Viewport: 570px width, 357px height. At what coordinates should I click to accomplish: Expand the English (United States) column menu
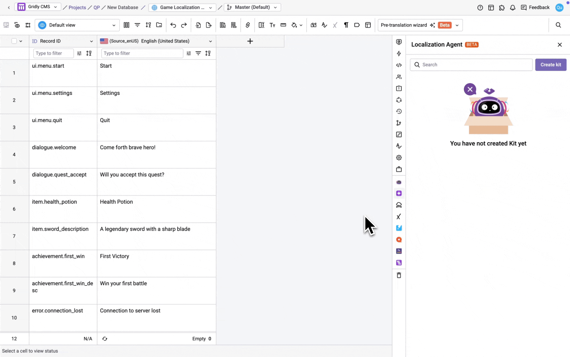[x=210, y=41]
